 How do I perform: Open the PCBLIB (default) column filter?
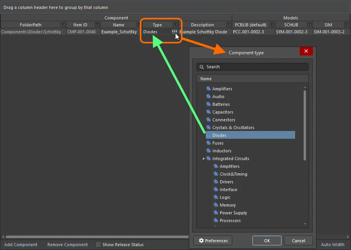point(272,24)
